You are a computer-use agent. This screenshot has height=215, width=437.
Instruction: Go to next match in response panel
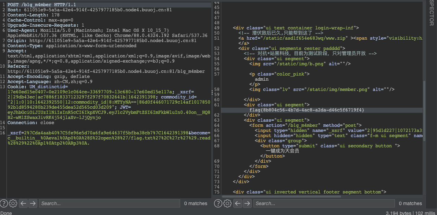coord(247,203)
